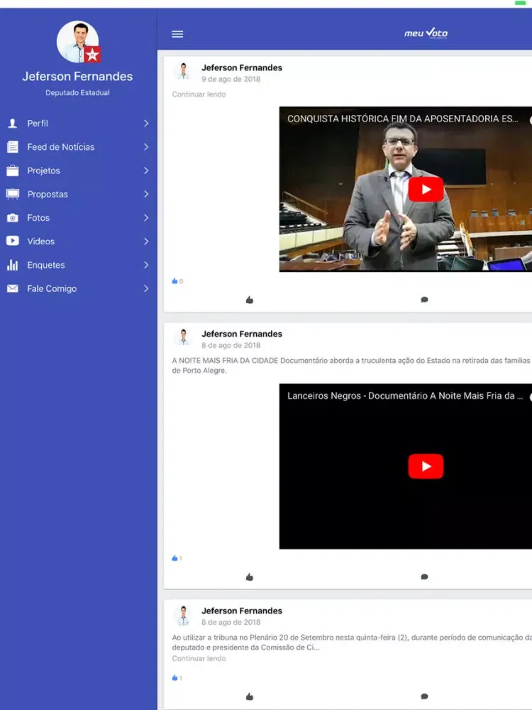Open the Propostas menu item
The width and height of the screenshot is (532, 710).
tap(78, 195)
